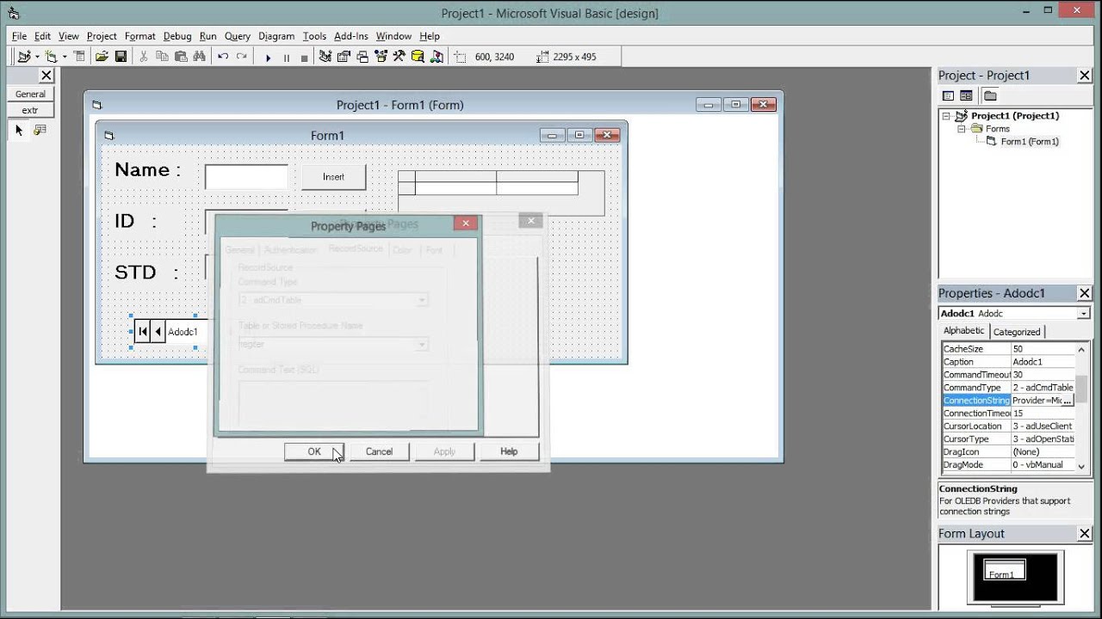
Task: Open the Diagram menu
Action: (x=276, y=36)
